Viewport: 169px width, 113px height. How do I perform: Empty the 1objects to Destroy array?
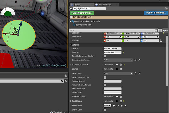click(x=121, y=64)
